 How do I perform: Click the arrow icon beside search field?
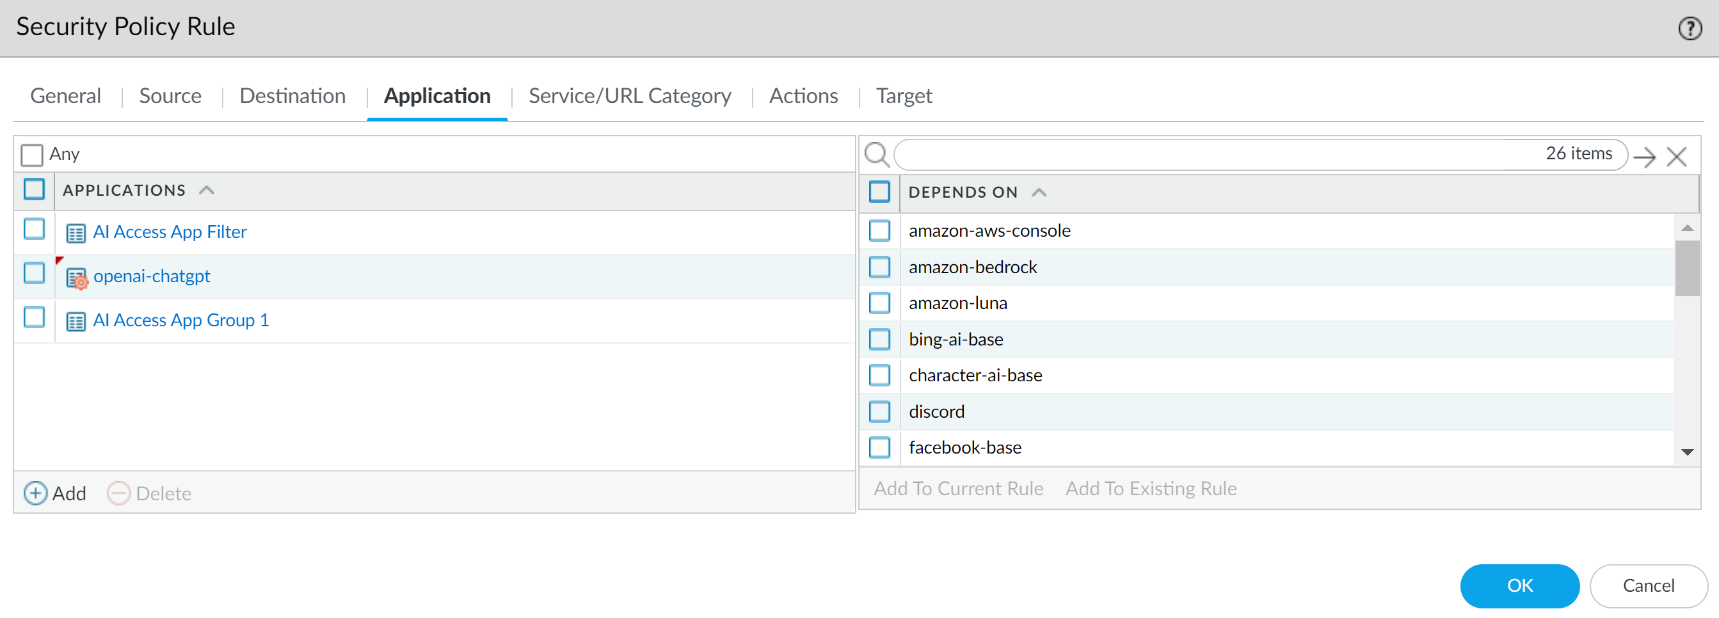tap(1644, 157)
